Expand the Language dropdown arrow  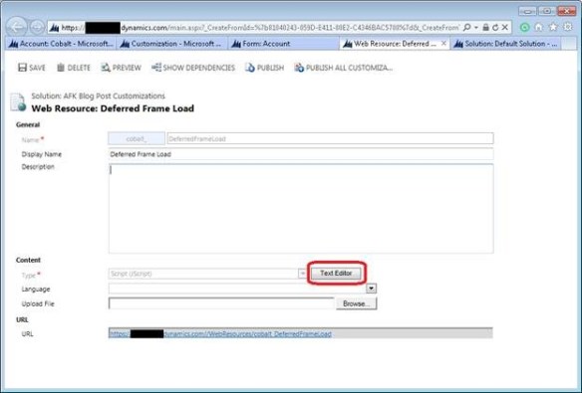click(371, 289)
